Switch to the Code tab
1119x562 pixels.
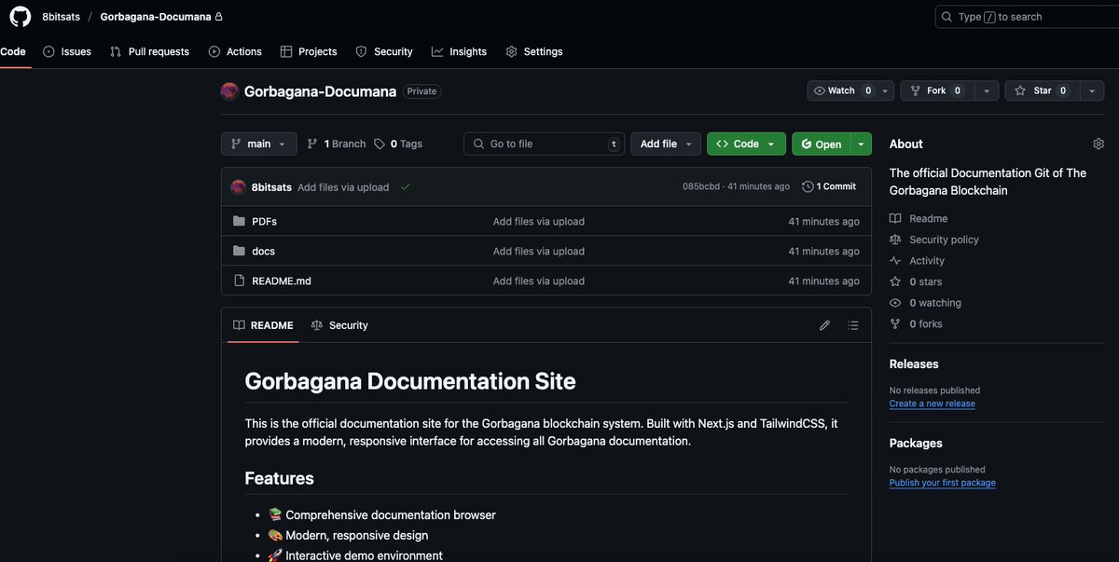[x=13, y=51]
